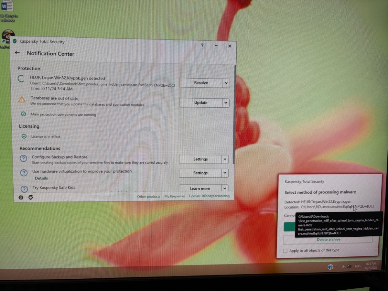Expand the Update button dropdown arrow
Viewport: 388px width, 291px height.
click(226, 103)
